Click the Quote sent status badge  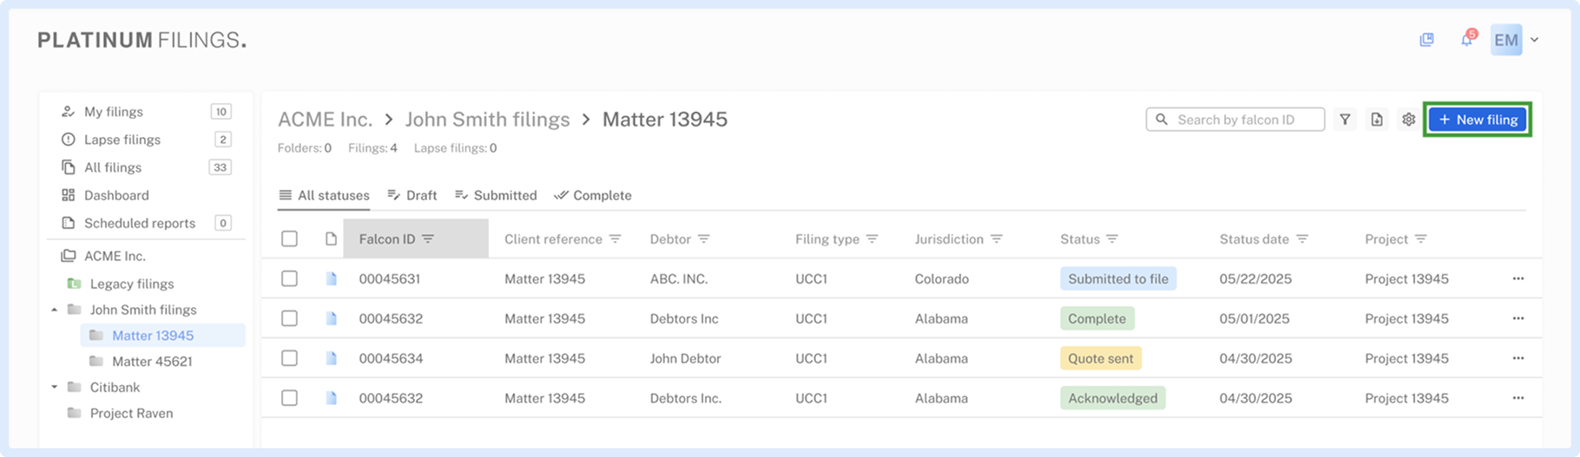tap(1101, 358)
